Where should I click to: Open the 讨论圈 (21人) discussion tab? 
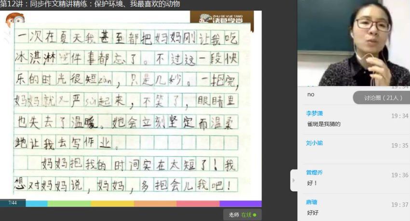[383, 98]
